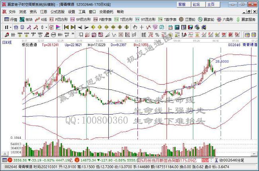Open the 帮助 menu

pyautogui.click(x=120, y=12)
